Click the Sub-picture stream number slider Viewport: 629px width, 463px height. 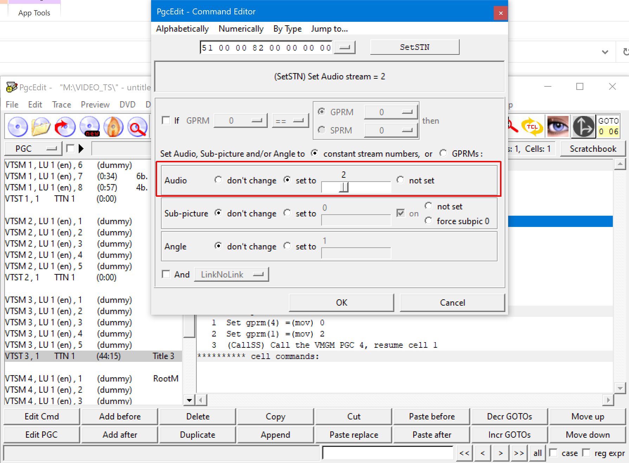click(x=356, y=220)
